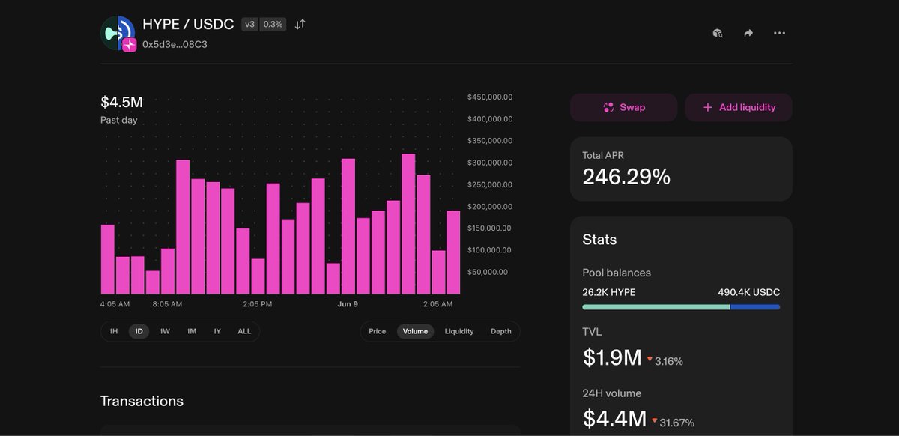Click the green HYPE pool balance bar
Viewport: 899px width, 436px height.
click(x=656, y=307)
